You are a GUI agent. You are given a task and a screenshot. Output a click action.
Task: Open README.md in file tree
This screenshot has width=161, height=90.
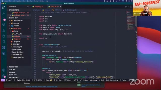(x=18, y=55)
